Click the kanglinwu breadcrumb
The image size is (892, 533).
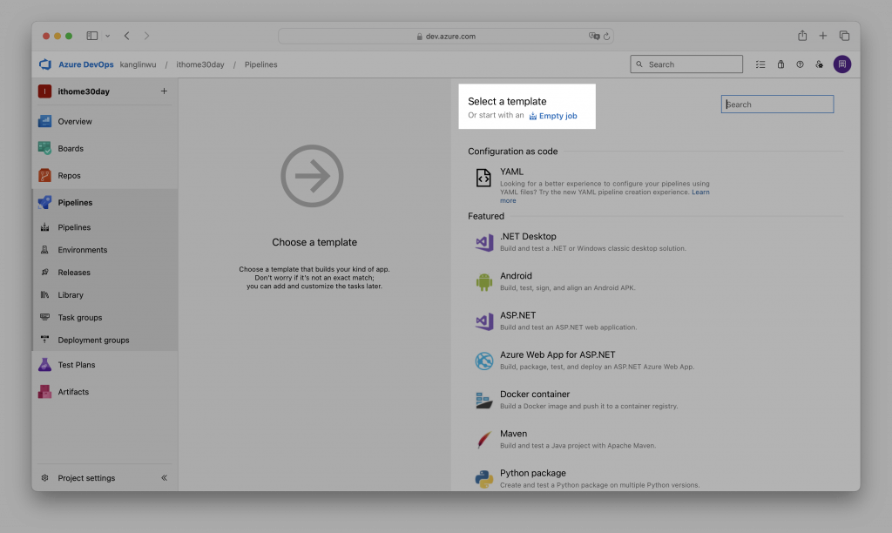coord(138,64)
